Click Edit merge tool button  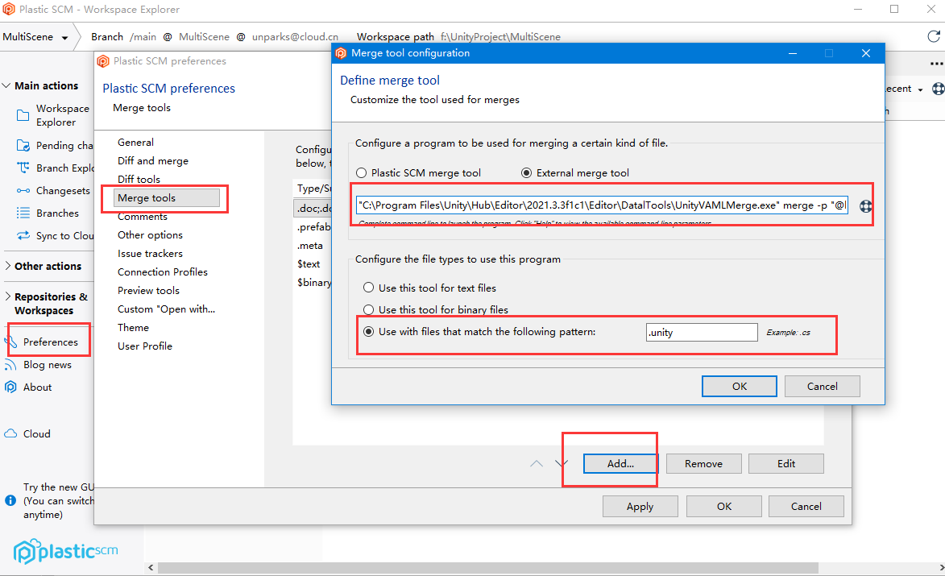tap(786, 463)
